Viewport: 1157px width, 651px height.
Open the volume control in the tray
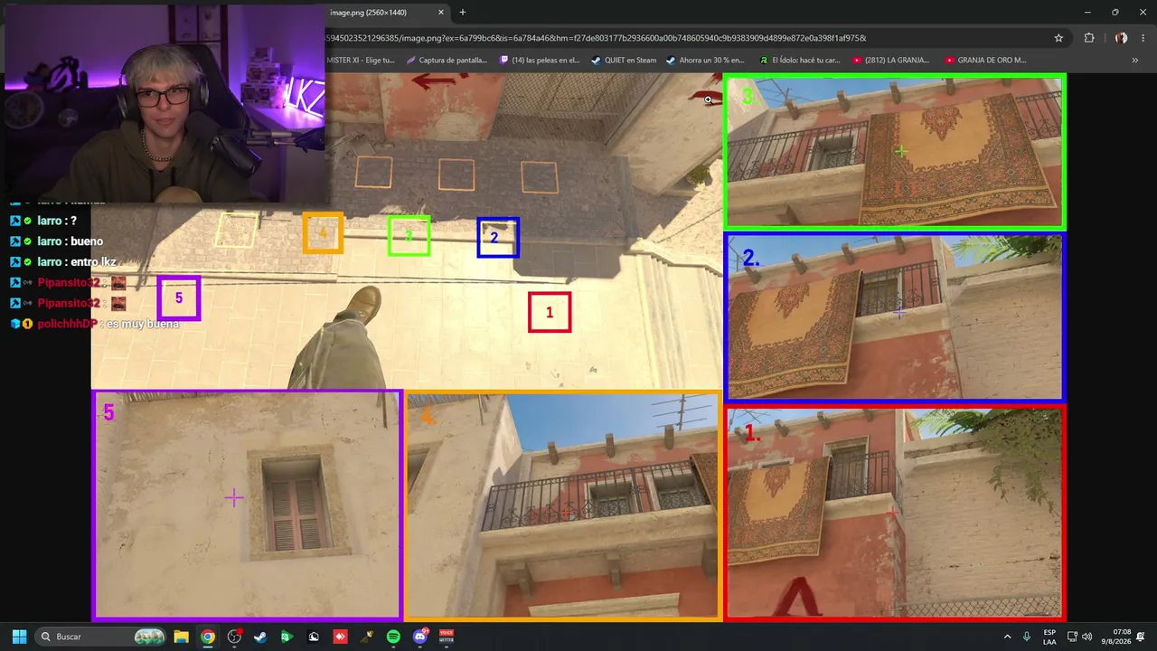1086,637
